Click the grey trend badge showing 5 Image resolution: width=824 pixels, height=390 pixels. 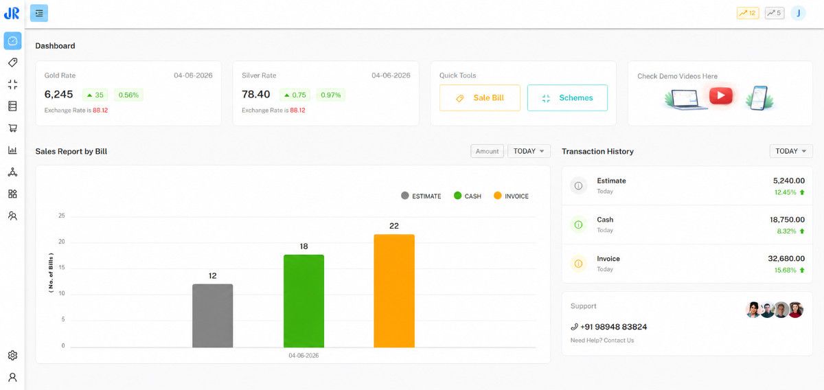[x=775, y=13]
